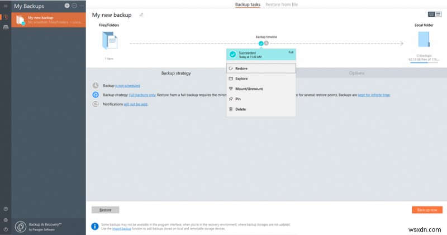Click the notifications envelope icon
This screenshot has width=447, height=235.
click(96, 104)
